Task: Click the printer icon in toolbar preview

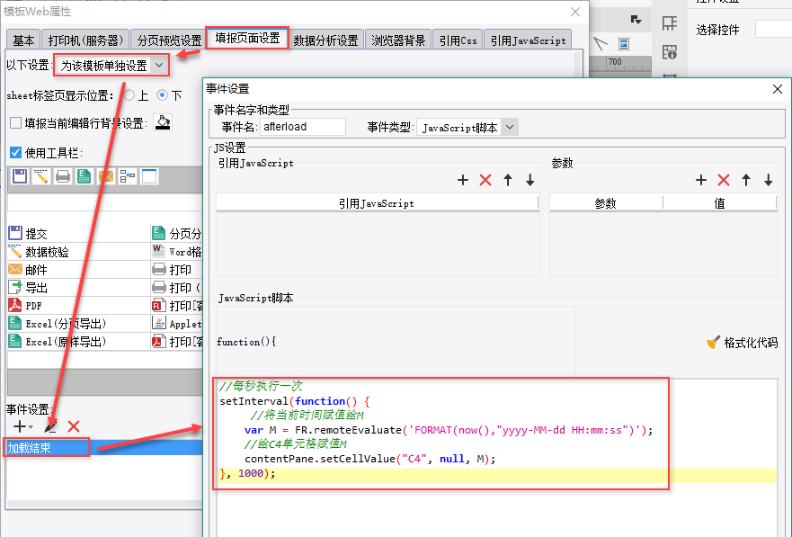Action: click(63, 176)
